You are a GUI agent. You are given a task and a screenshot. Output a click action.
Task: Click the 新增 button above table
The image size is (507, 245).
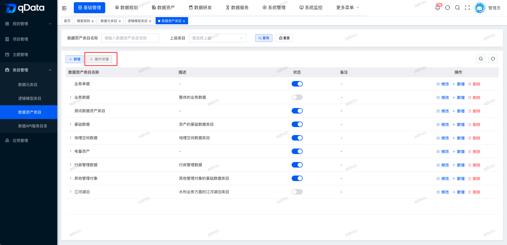(x=75, y=59)
